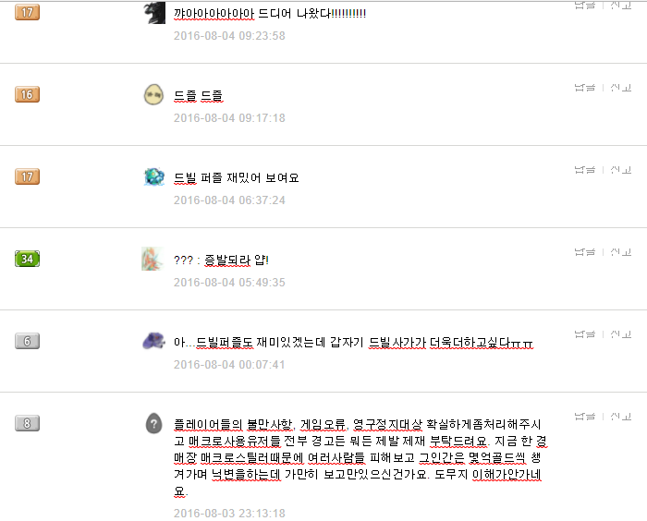Report (신고) the long macro complaint comment

[x=621, y=417]
